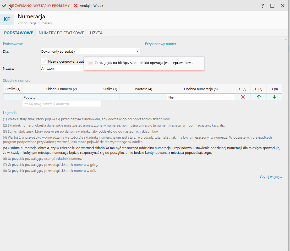This screenshot has width=290, height=251.
Task: Select the Podtytul component cell
Action: pos(62,97)
